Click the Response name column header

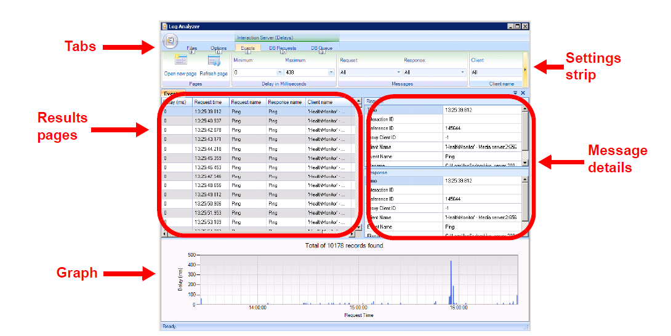coord(285,102)
